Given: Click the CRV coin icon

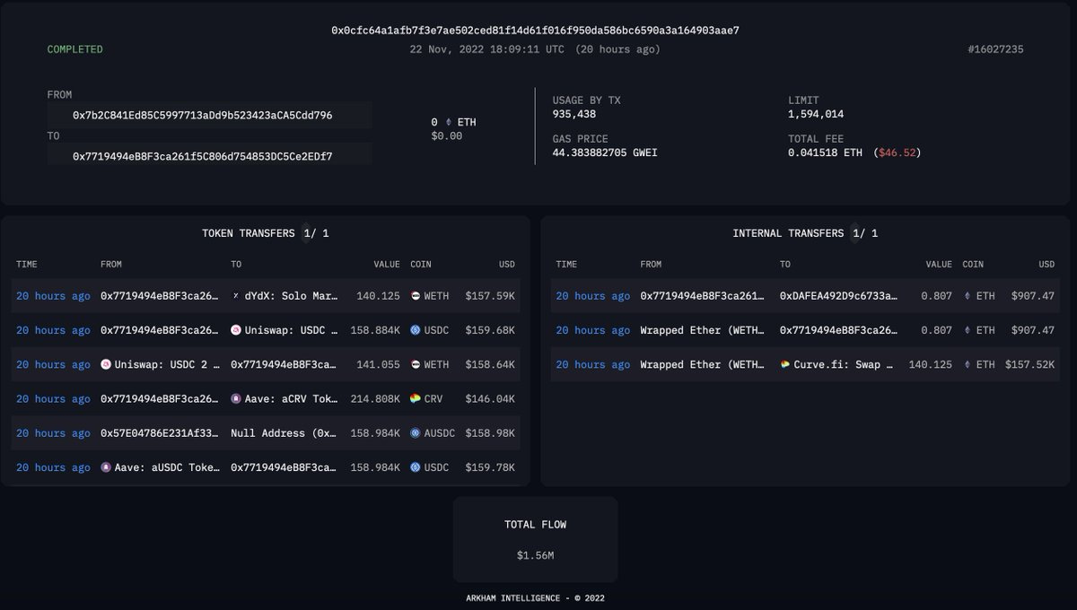Looking at the screenshot, I should click(416, 398).
